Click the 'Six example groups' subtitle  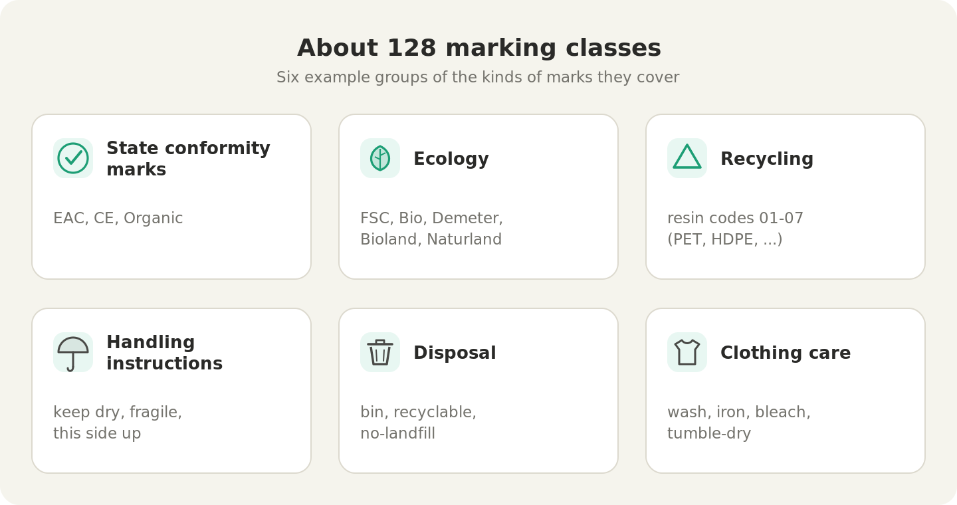(x=478, y=78)
